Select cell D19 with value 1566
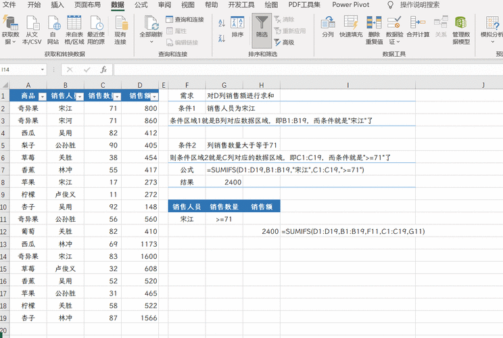The width and height of the screenshot is (503, 338). (140, 318)
